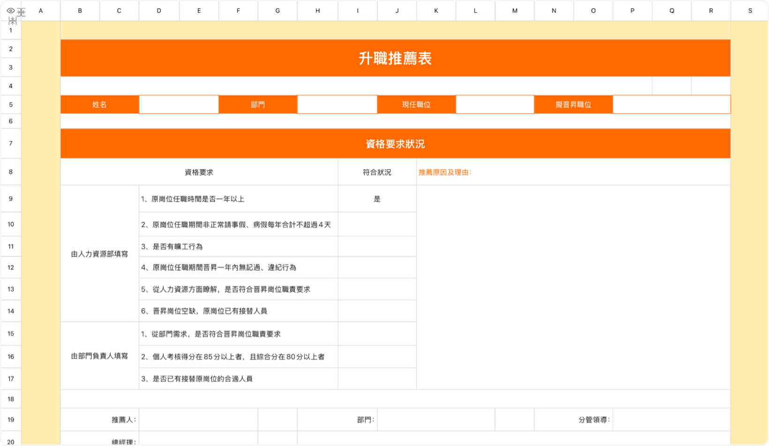Click requirement 5、從人力資源方面瞭解
The width and height of the screenshot is (769, 446).
(238, 289)
